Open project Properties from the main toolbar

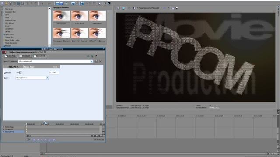pos(23,3)
